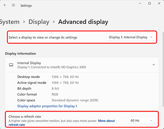Click the Color format value RGB
Screen dimensions: 164x129
(55, 94)
